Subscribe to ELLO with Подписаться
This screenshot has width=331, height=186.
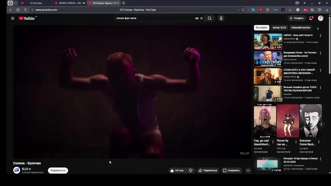pyautogui.click(x=58, y=171)
